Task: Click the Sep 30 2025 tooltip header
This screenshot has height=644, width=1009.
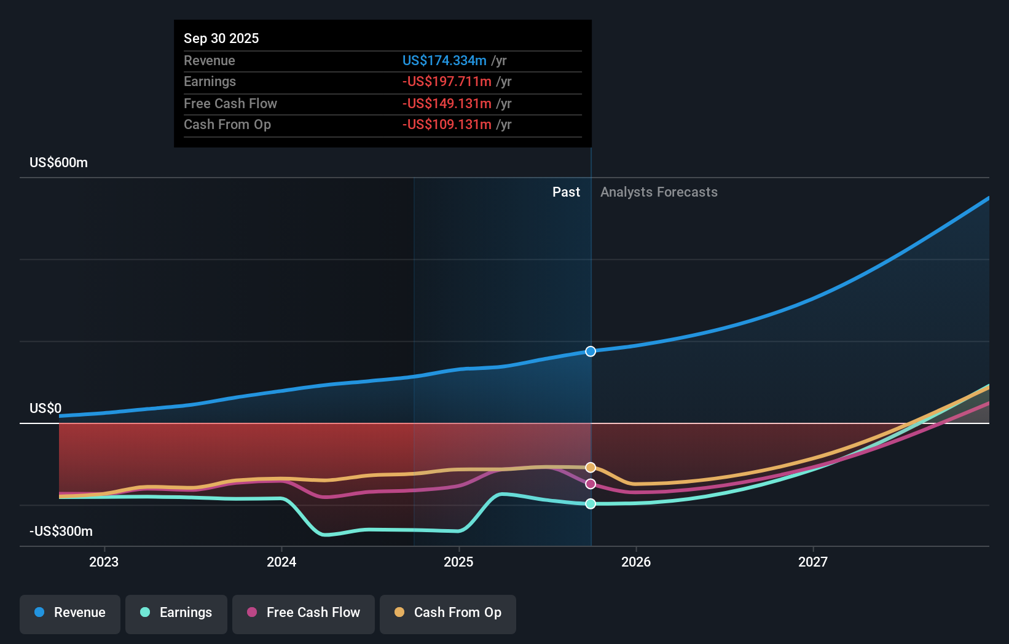Action: coord(221,37)
